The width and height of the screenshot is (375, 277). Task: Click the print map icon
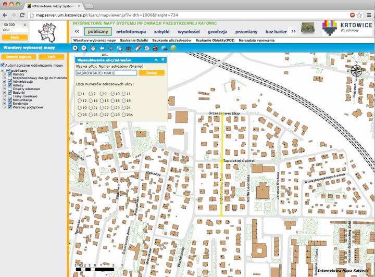[155, 48]
